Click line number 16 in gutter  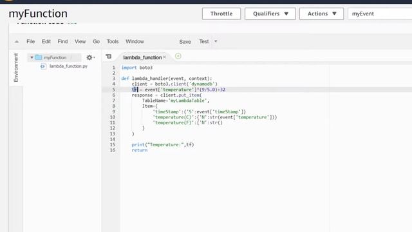coord(113,150)
